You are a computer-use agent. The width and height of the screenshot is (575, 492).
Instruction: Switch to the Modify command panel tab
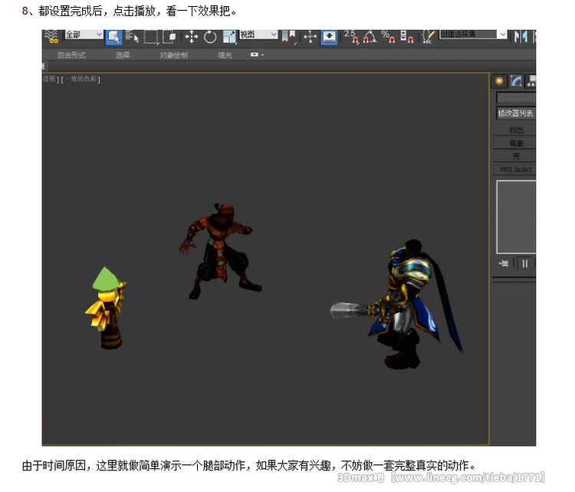click(x=516, y=81)
